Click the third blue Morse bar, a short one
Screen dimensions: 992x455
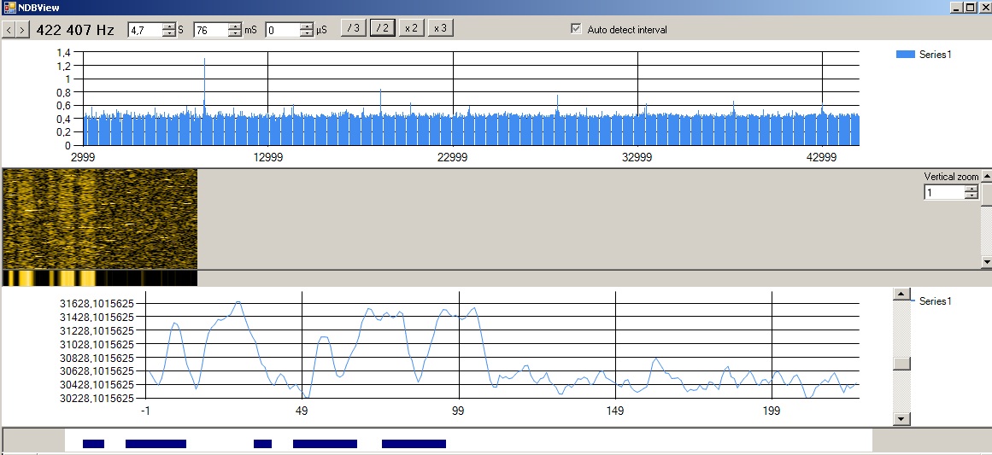(262, 444)
